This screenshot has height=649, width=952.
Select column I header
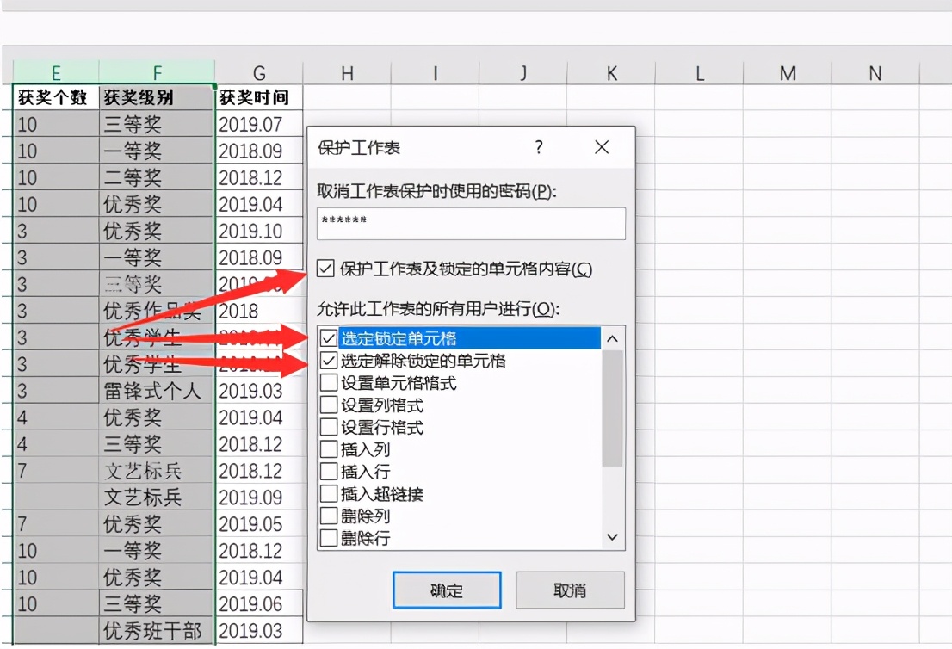pos(436,73)
